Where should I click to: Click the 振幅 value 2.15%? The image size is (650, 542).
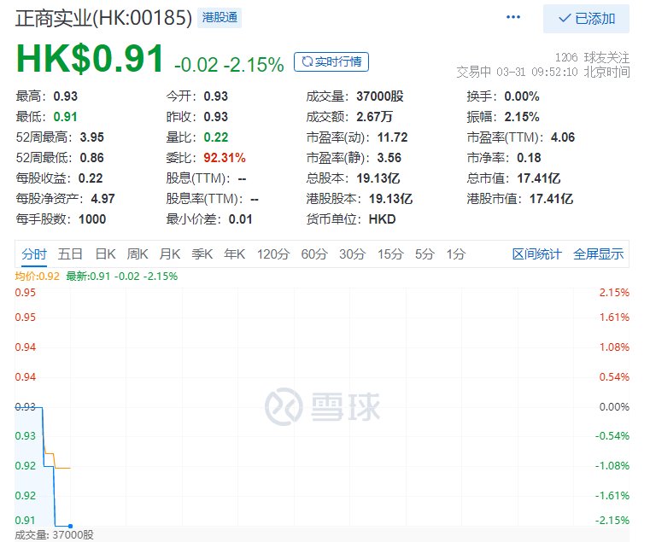click(x=522, y=117)
